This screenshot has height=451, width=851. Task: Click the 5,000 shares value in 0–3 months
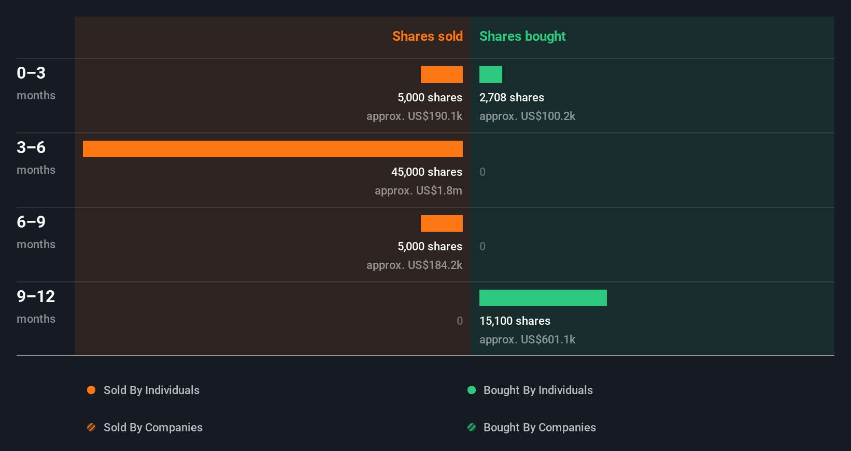[430, 97]
